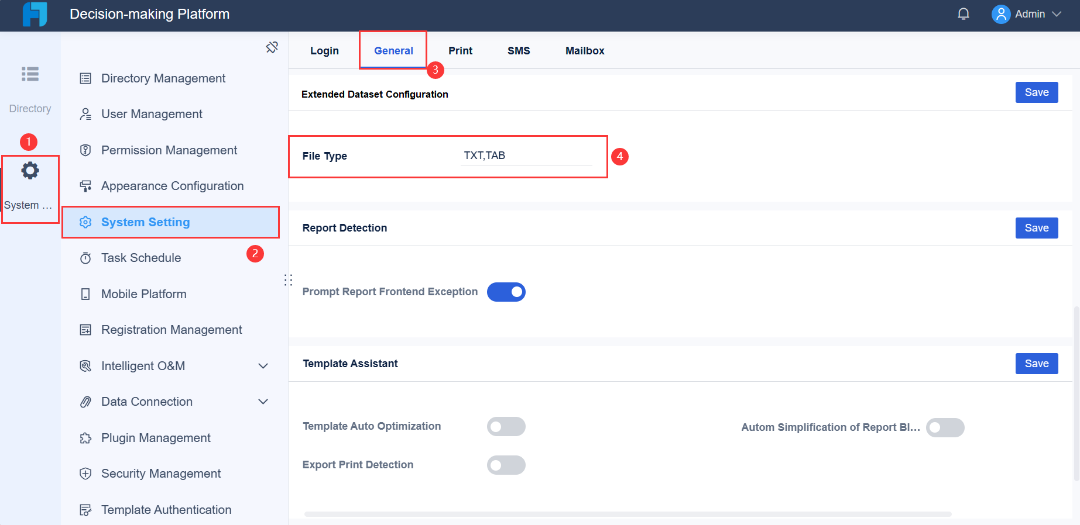Click the System gear icon
Viewport: 1080px width, 525px height.
click(30, 171)
